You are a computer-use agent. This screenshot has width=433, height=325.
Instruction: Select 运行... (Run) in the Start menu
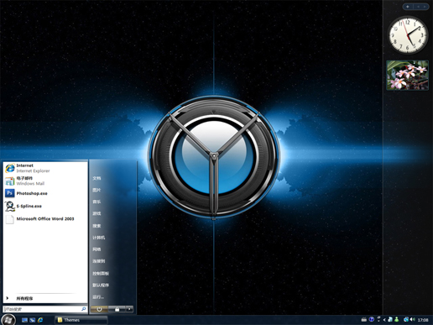[x=98, y=296]
